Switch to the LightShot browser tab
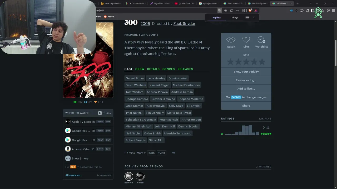Image resolution: width=337 pixels, height=189 pixels. [160, 3]
